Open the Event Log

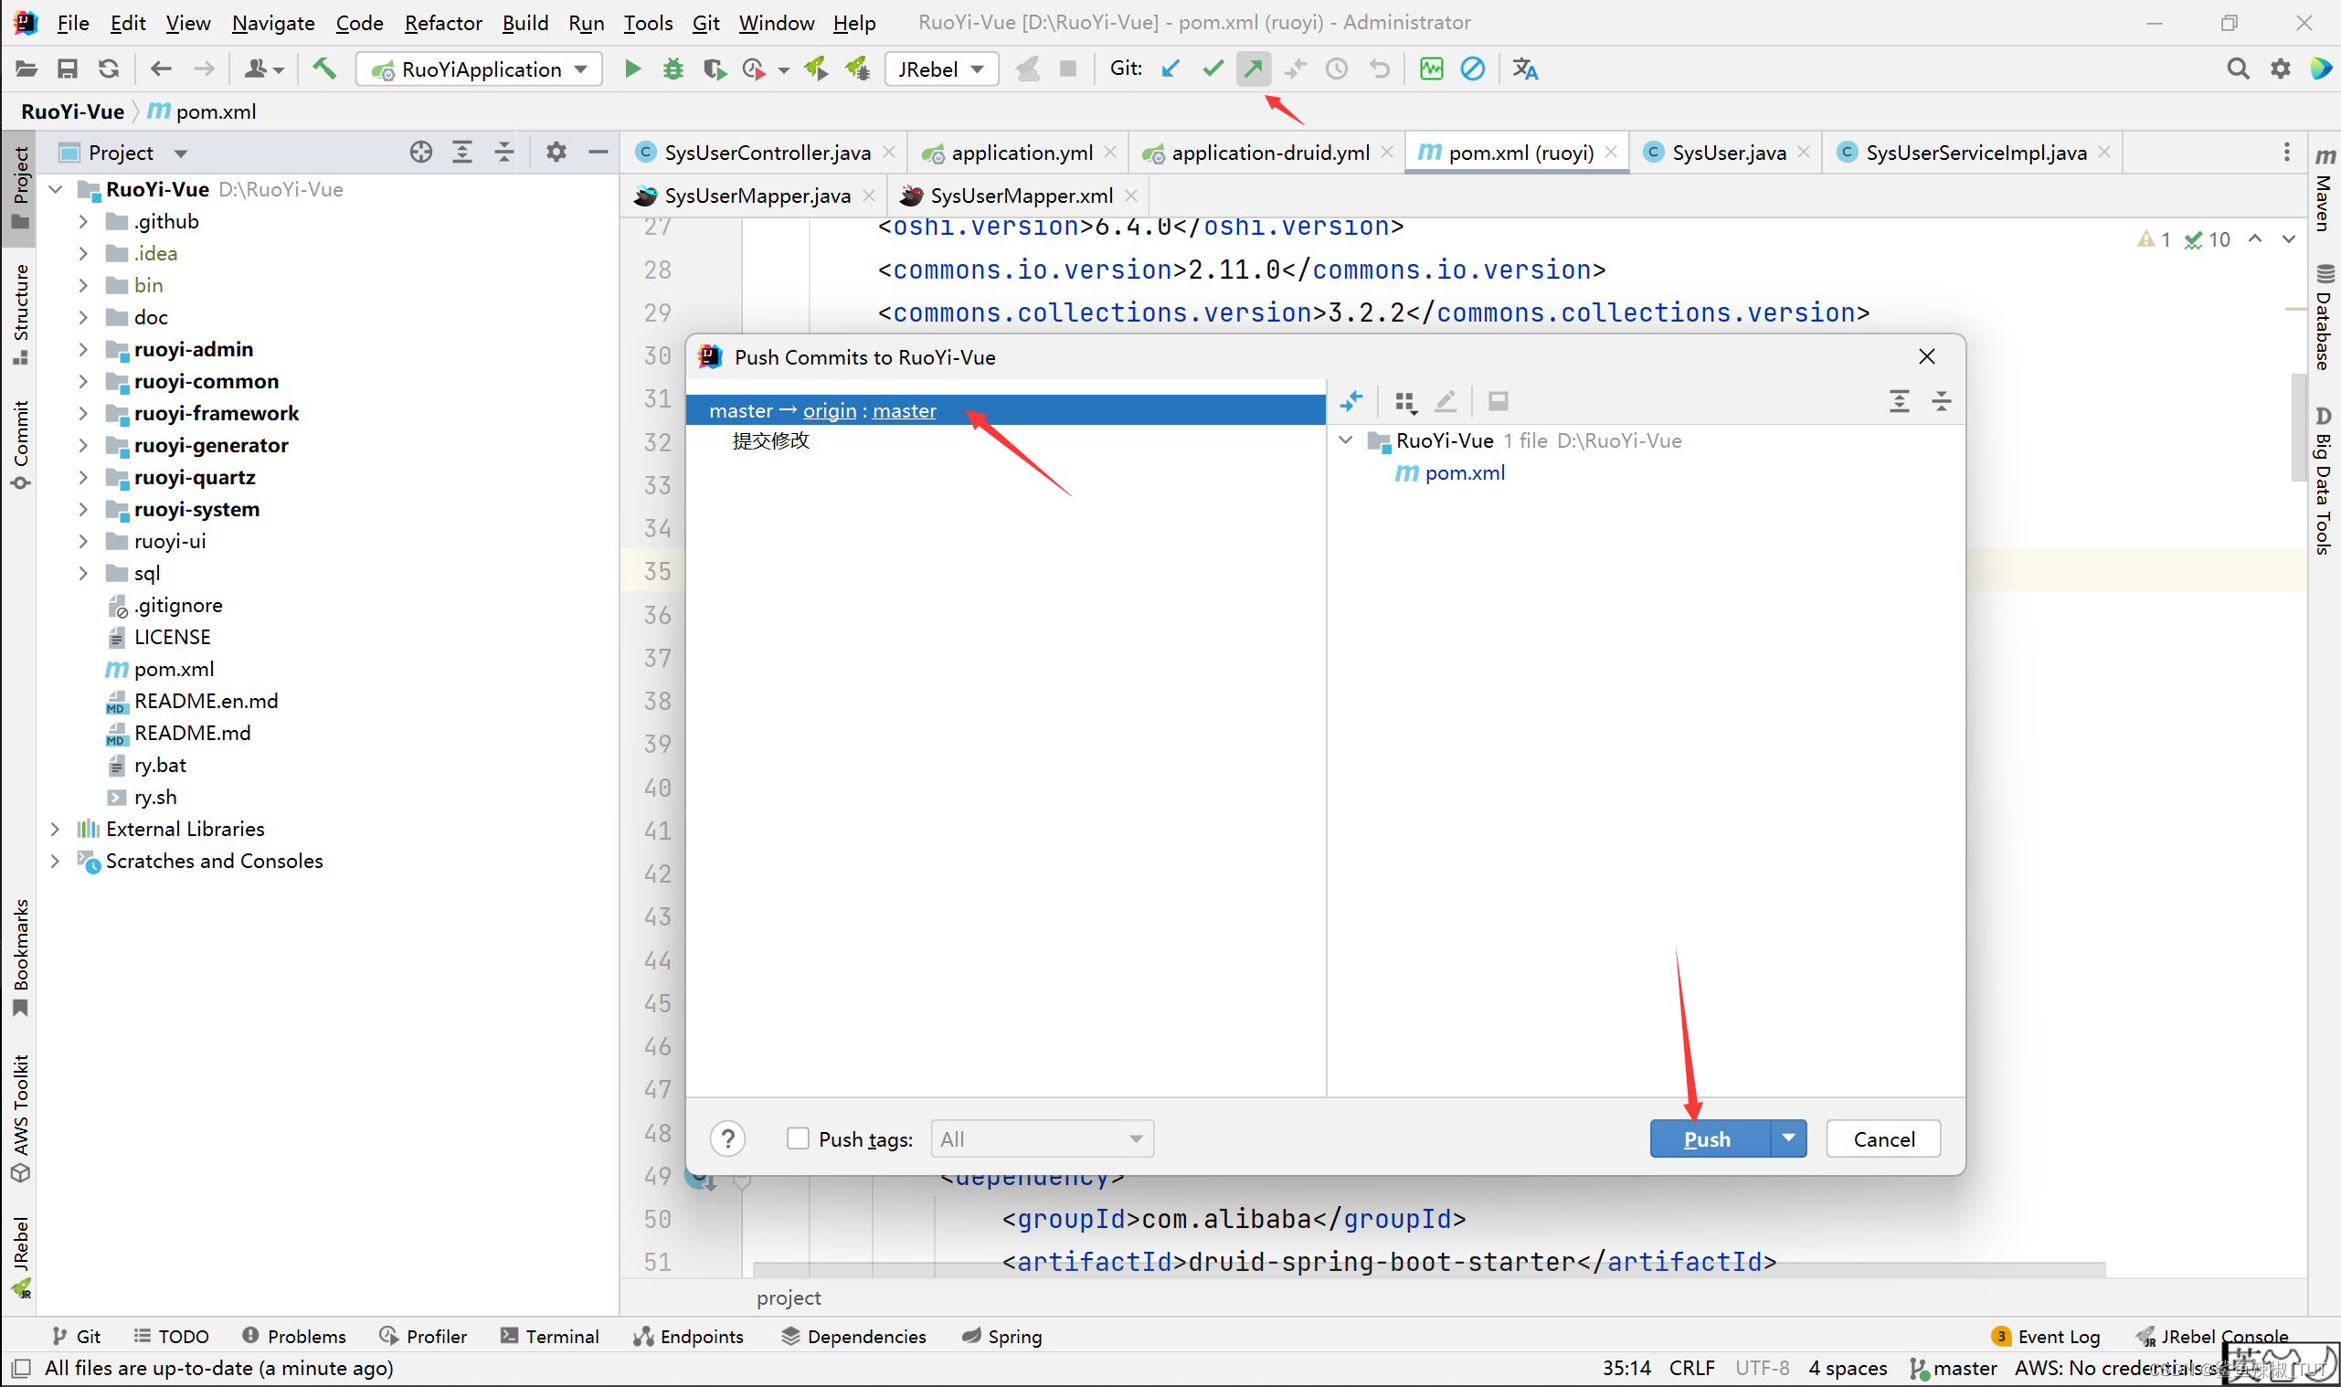pos(2047,1336)
